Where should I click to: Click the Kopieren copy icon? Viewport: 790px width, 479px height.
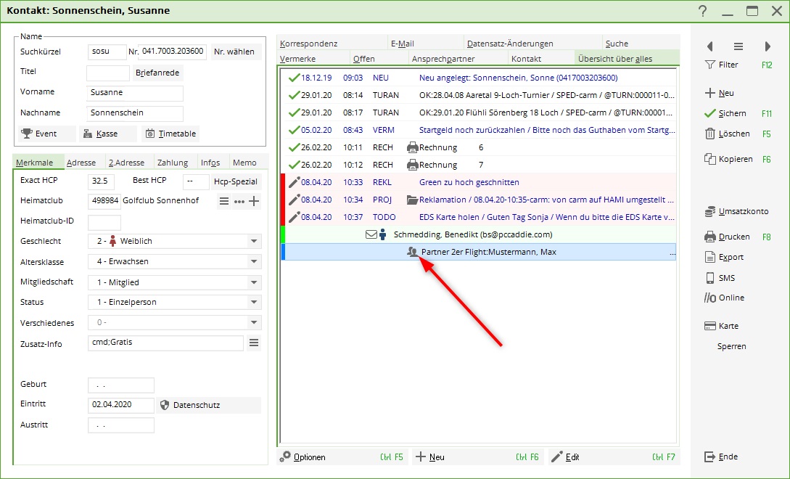[x=710, y=159]
